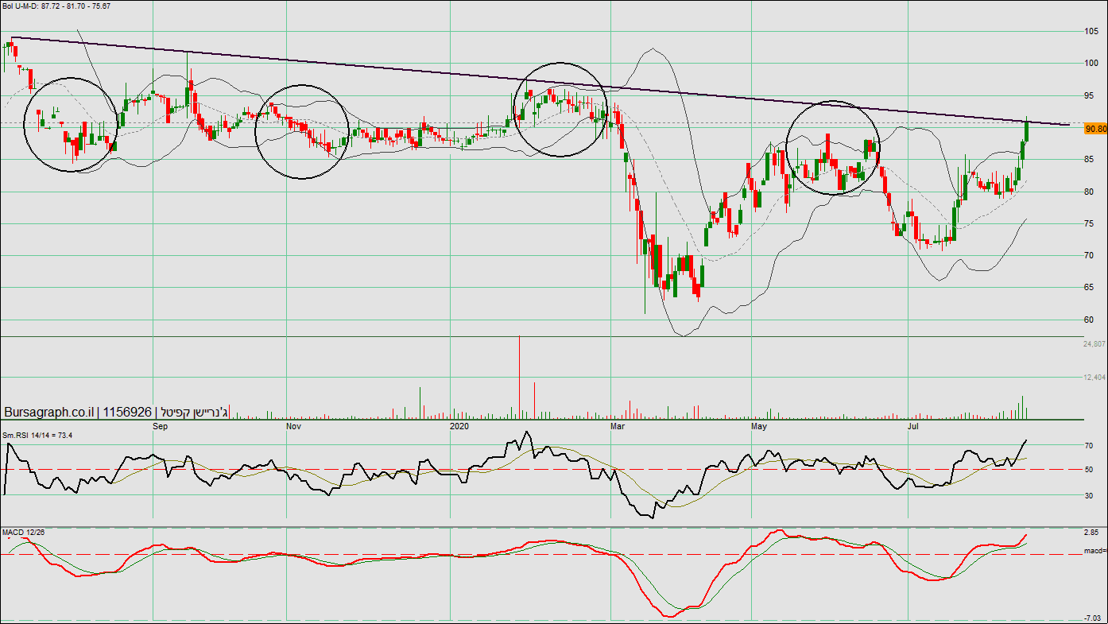Select the Sep date marker on time axis
Image resolution: width=1108 pixels, height=624 pixels.
click(x=160, y=427)
